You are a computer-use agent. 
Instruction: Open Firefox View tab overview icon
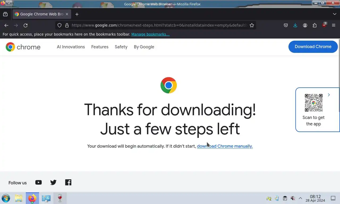(5, 14)
